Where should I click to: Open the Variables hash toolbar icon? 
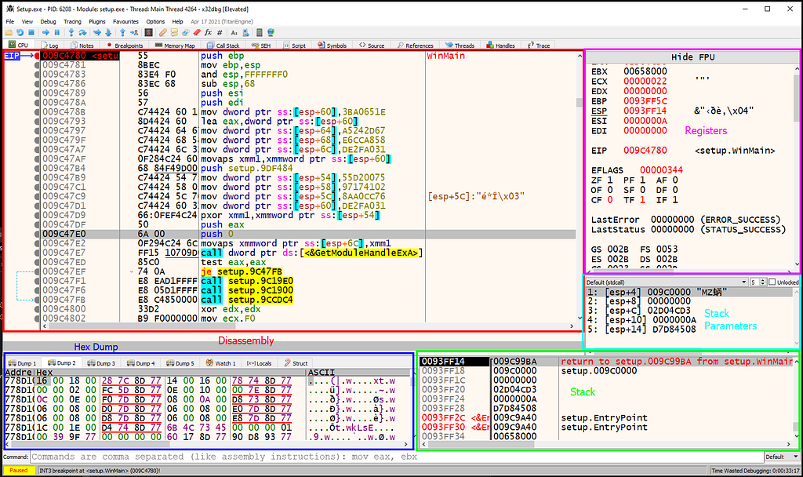coord(220,32)
